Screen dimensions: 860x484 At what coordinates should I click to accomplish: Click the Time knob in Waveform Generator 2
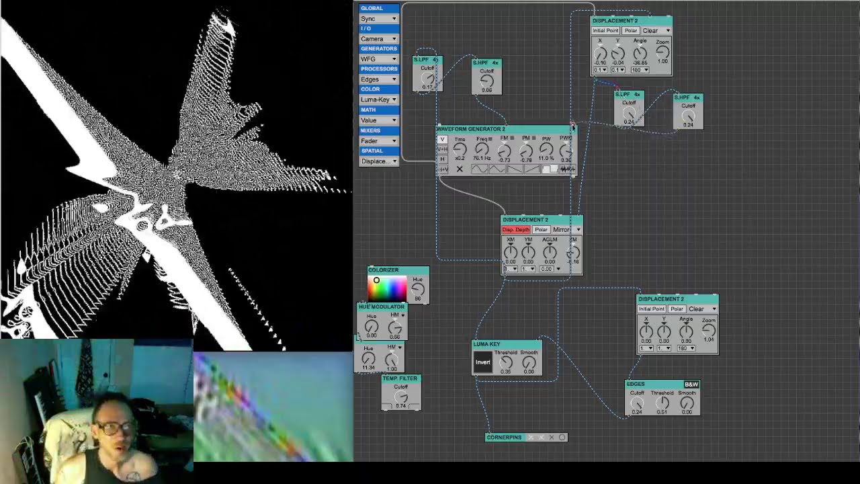pos(460,149)
